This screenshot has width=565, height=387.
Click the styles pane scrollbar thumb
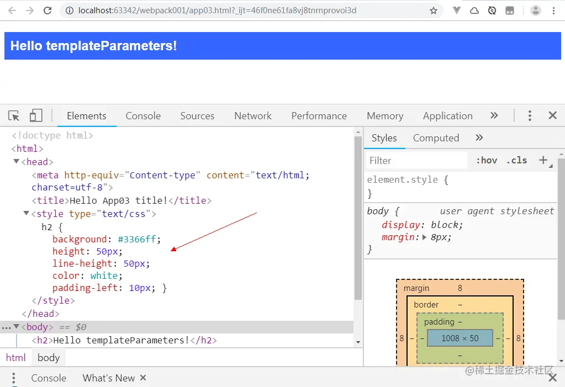coord(561,238)
